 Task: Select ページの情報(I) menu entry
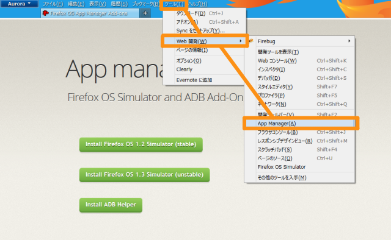click(x=205, y=50)
